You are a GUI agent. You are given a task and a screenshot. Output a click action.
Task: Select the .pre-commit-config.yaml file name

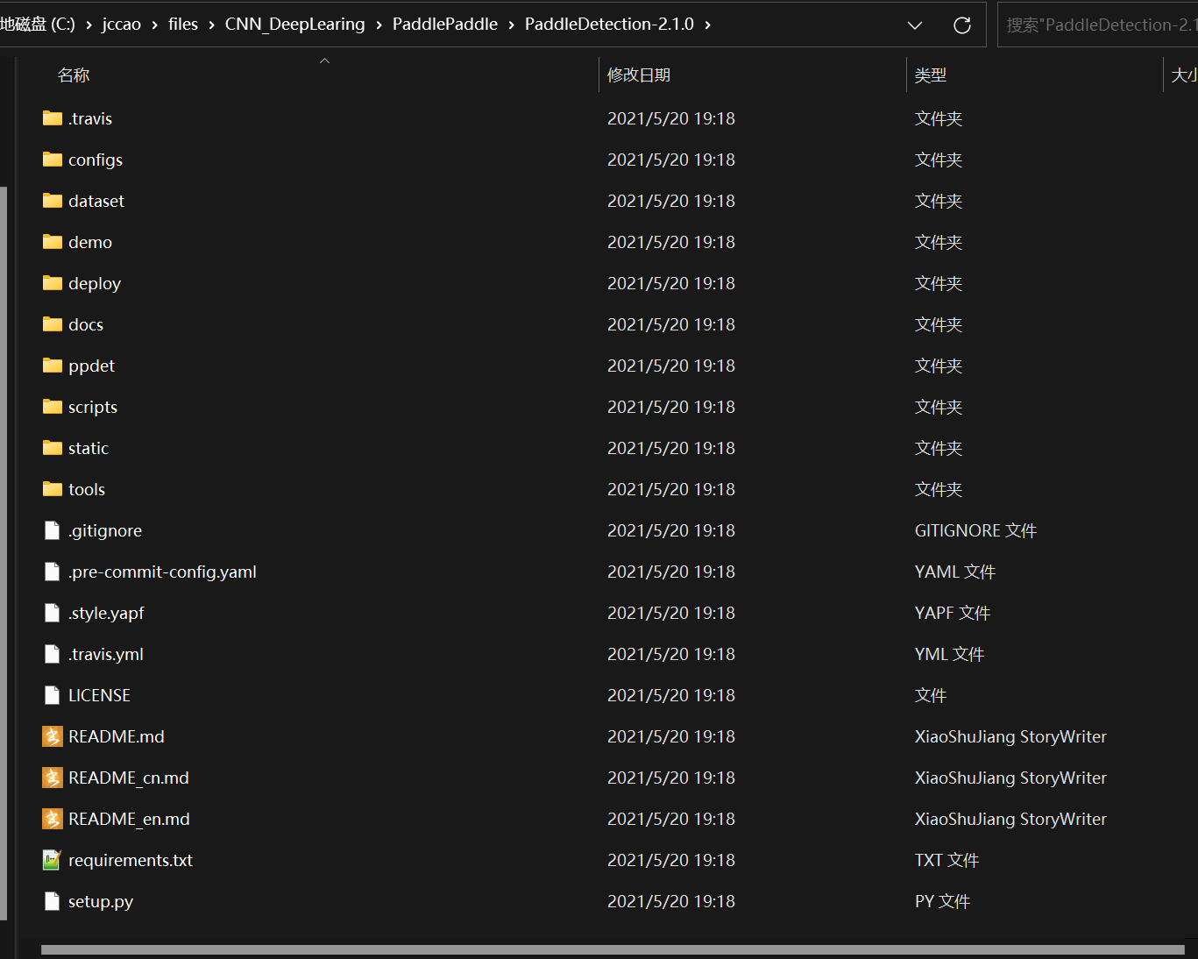[x=163, y=572]
